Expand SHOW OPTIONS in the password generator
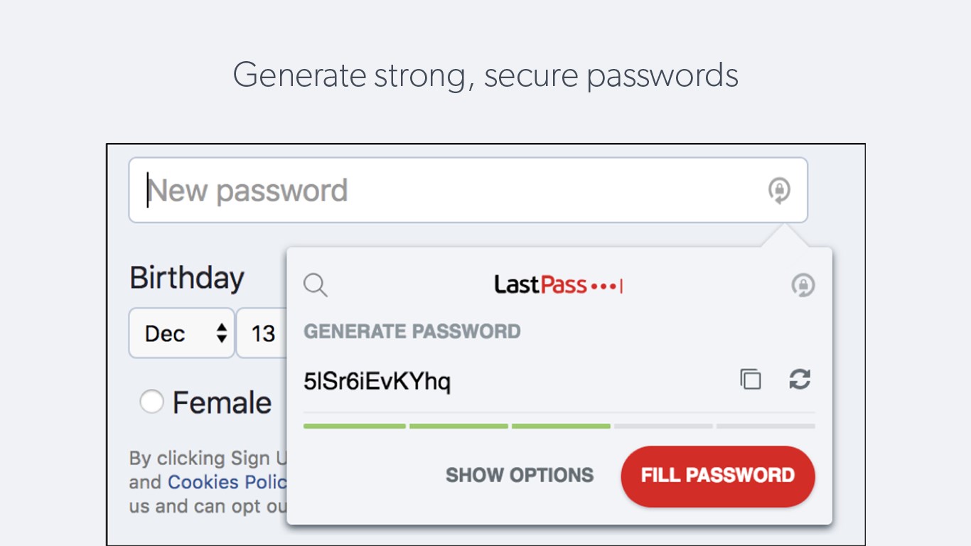971x546 pixels. 520,475
